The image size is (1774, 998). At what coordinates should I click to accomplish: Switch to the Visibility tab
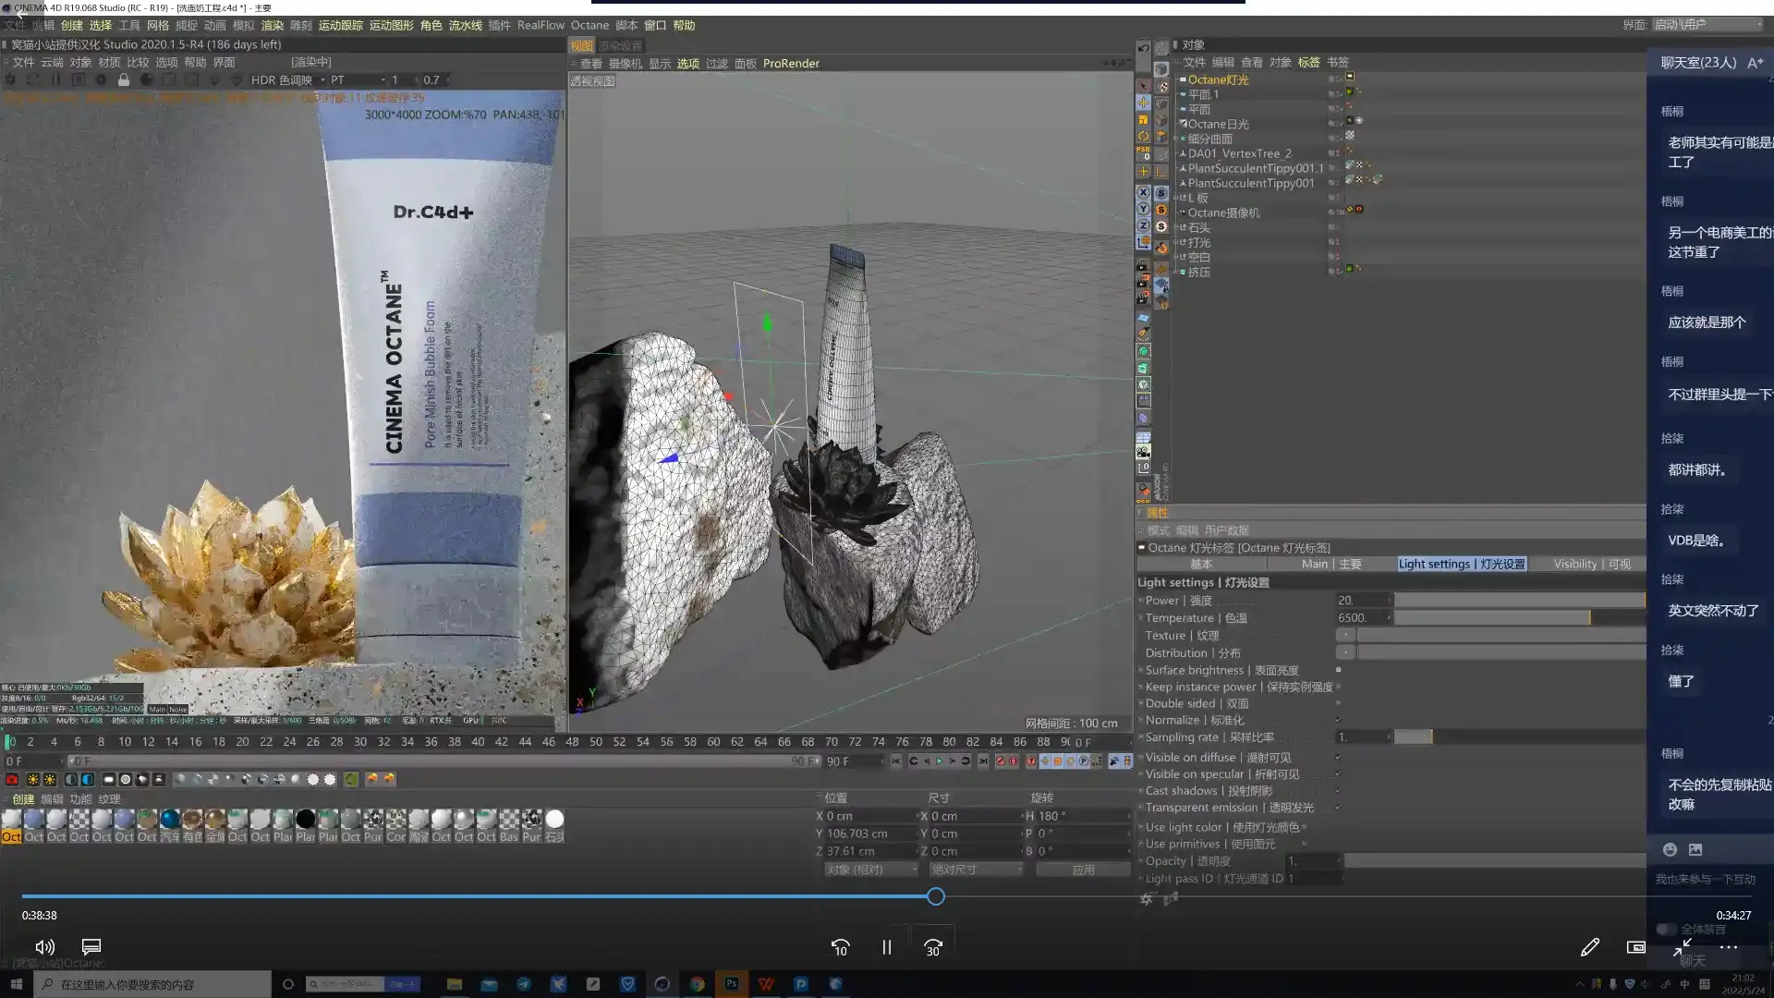pos(1591,564)
